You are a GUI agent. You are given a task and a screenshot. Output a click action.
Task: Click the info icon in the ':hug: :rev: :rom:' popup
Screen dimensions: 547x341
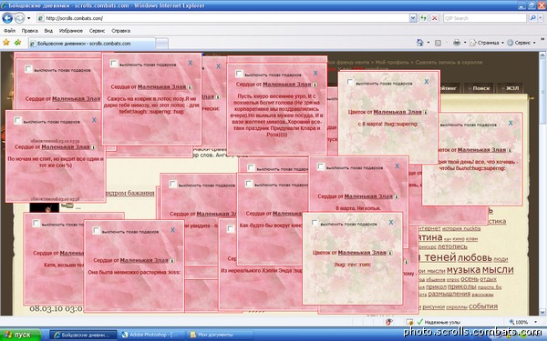(390, 253)
